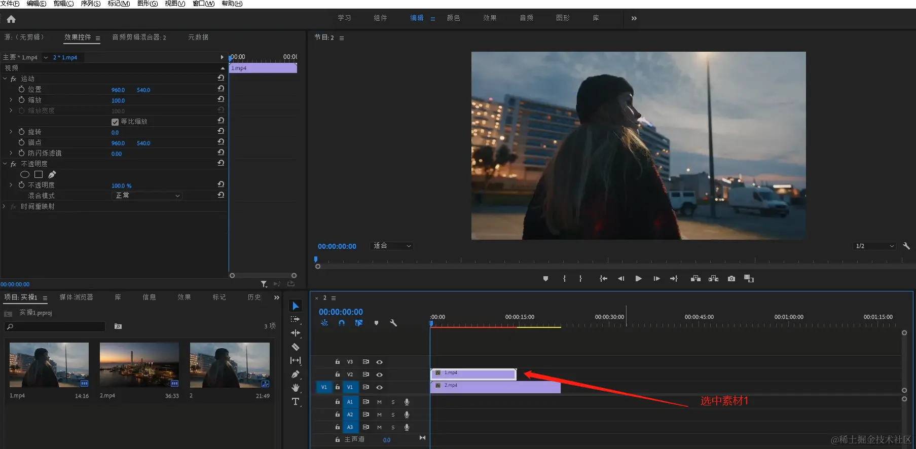Open the 适合 zoom level dropdown
The image size is (916, 449).
[392, 246]
